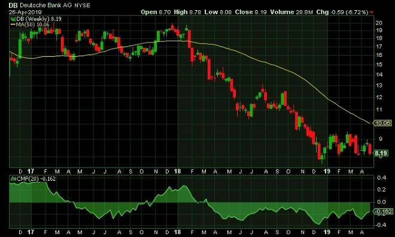395x237 pixels.
Task: Click CMF axis label 0.4
Action: coord(382,178)
